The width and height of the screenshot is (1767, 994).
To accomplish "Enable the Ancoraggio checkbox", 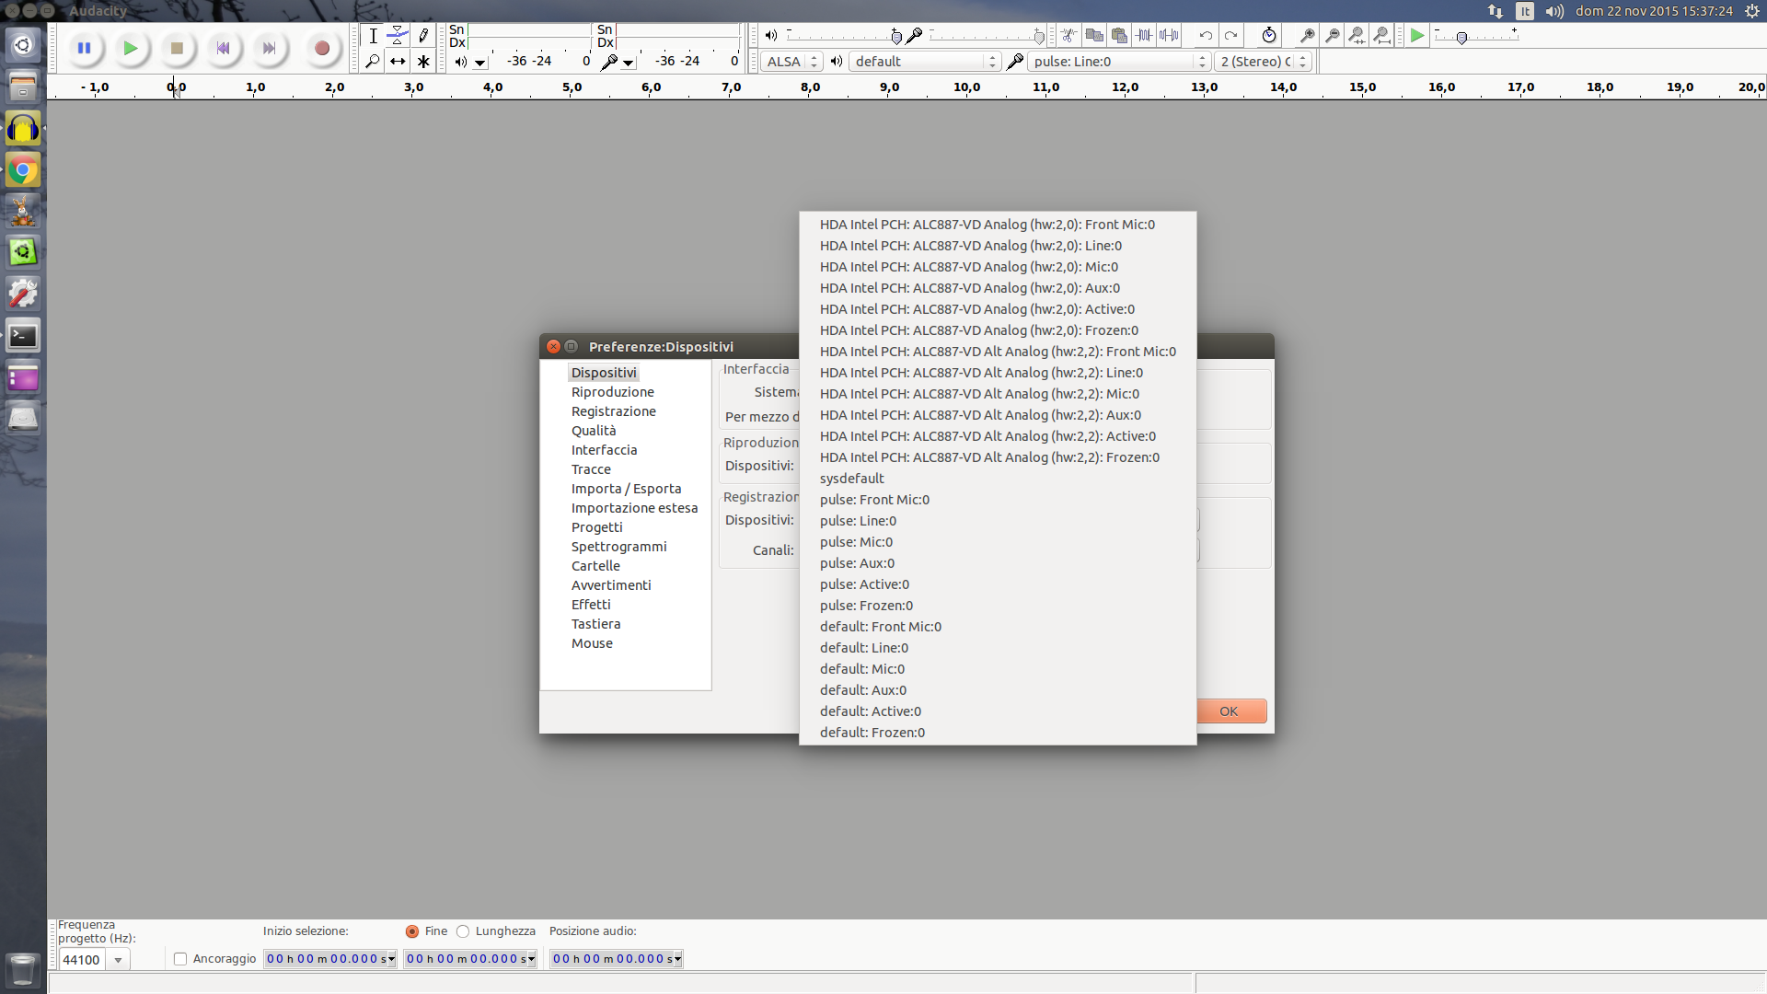I will [180, 959].
